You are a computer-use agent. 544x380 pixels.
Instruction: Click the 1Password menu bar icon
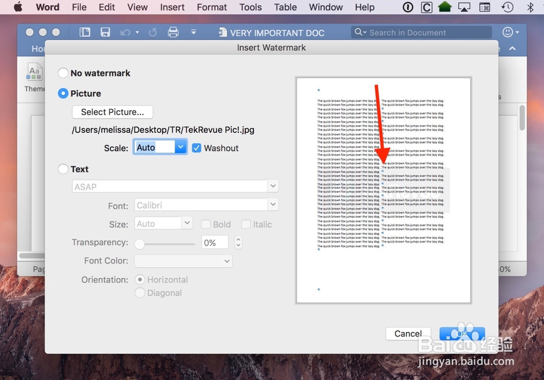[x=408, y=7]
